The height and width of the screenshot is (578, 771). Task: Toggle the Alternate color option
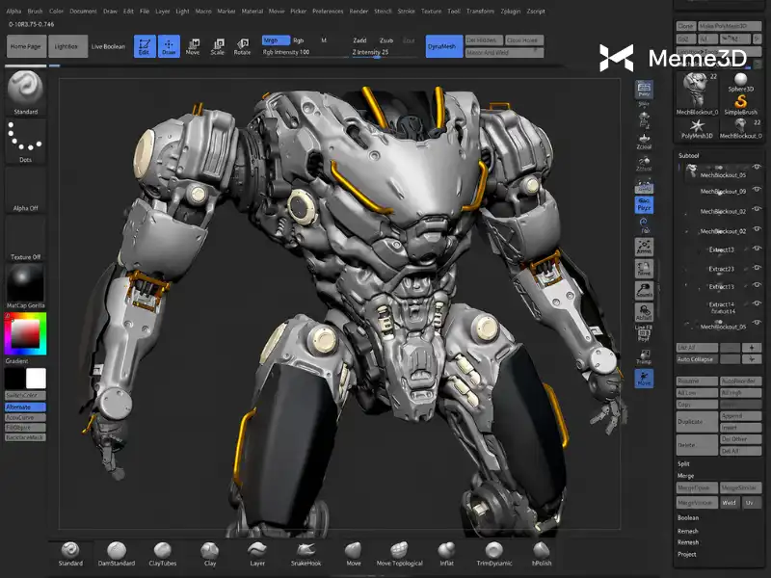(26, 407)
